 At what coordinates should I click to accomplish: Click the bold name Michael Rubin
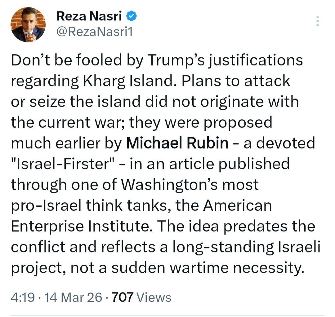177,143
